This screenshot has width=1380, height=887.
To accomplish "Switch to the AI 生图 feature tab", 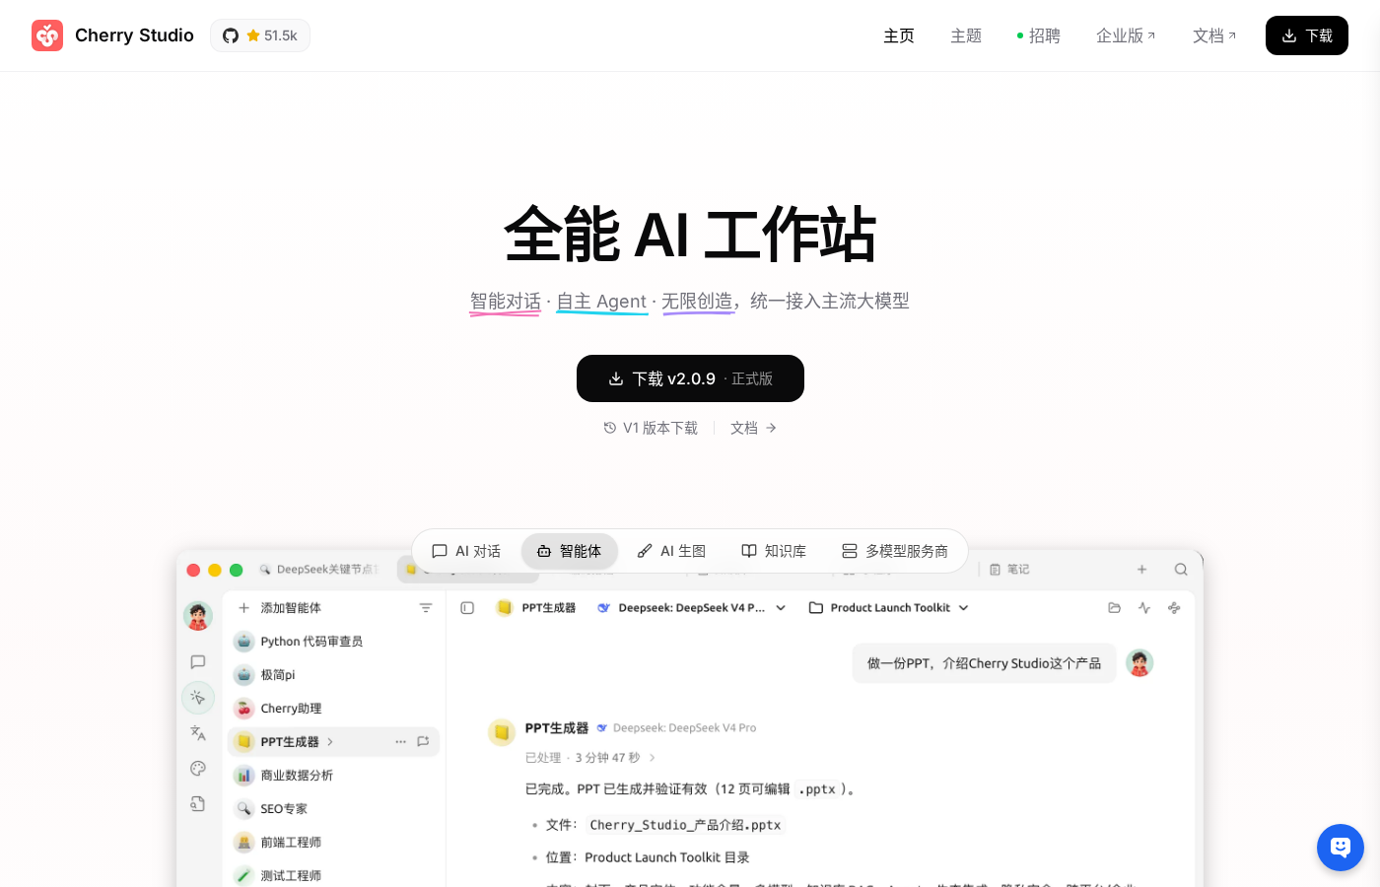I will [x=671, y=551].
